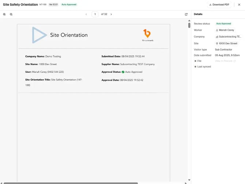The width and height of the screenshot is (245, 184).
Task: Open the document in a new window
Action: tap(186, 14)
